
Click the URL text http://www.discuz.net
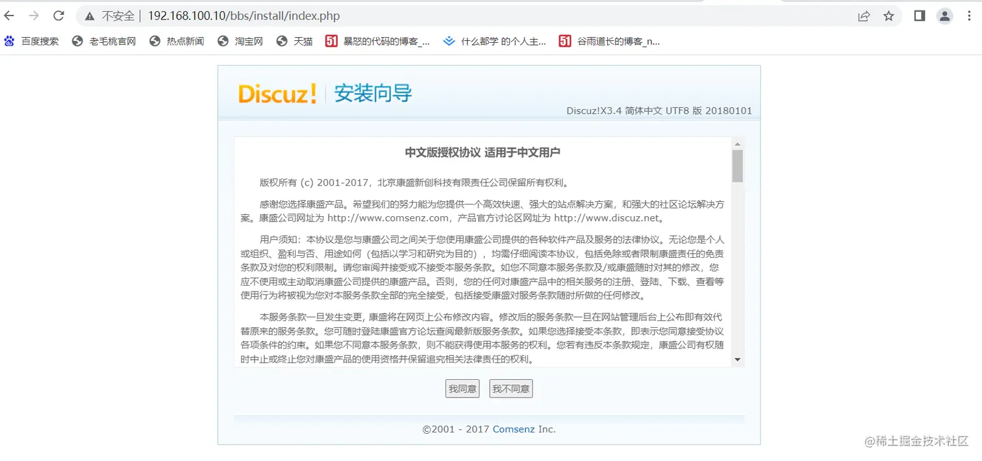coord(606,218)
